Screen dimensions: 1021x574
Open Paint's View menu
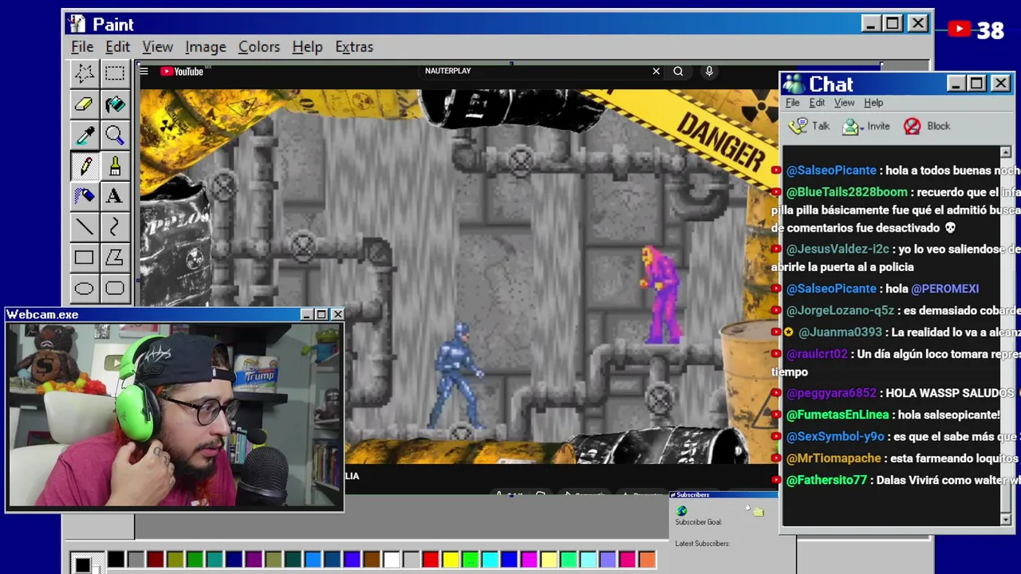tap(157, 47)
